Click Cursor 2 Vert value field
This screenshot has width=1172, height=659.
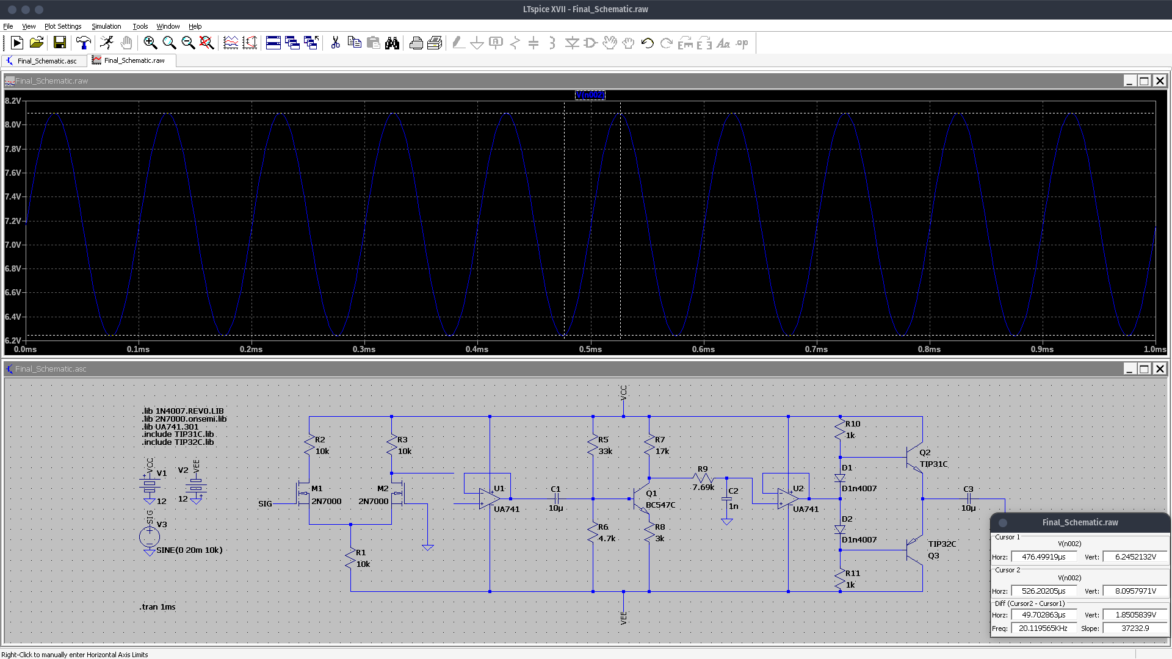(1135, 591)
